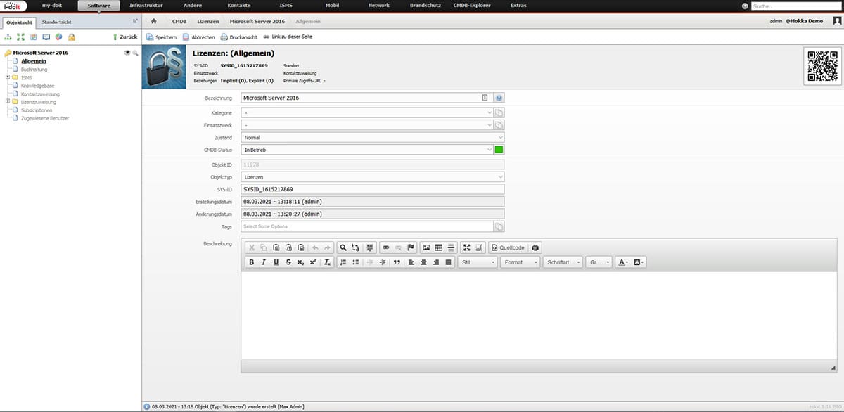Click the Subscript icon
Screen dimensions: 844x412
(x=300, y=262)
